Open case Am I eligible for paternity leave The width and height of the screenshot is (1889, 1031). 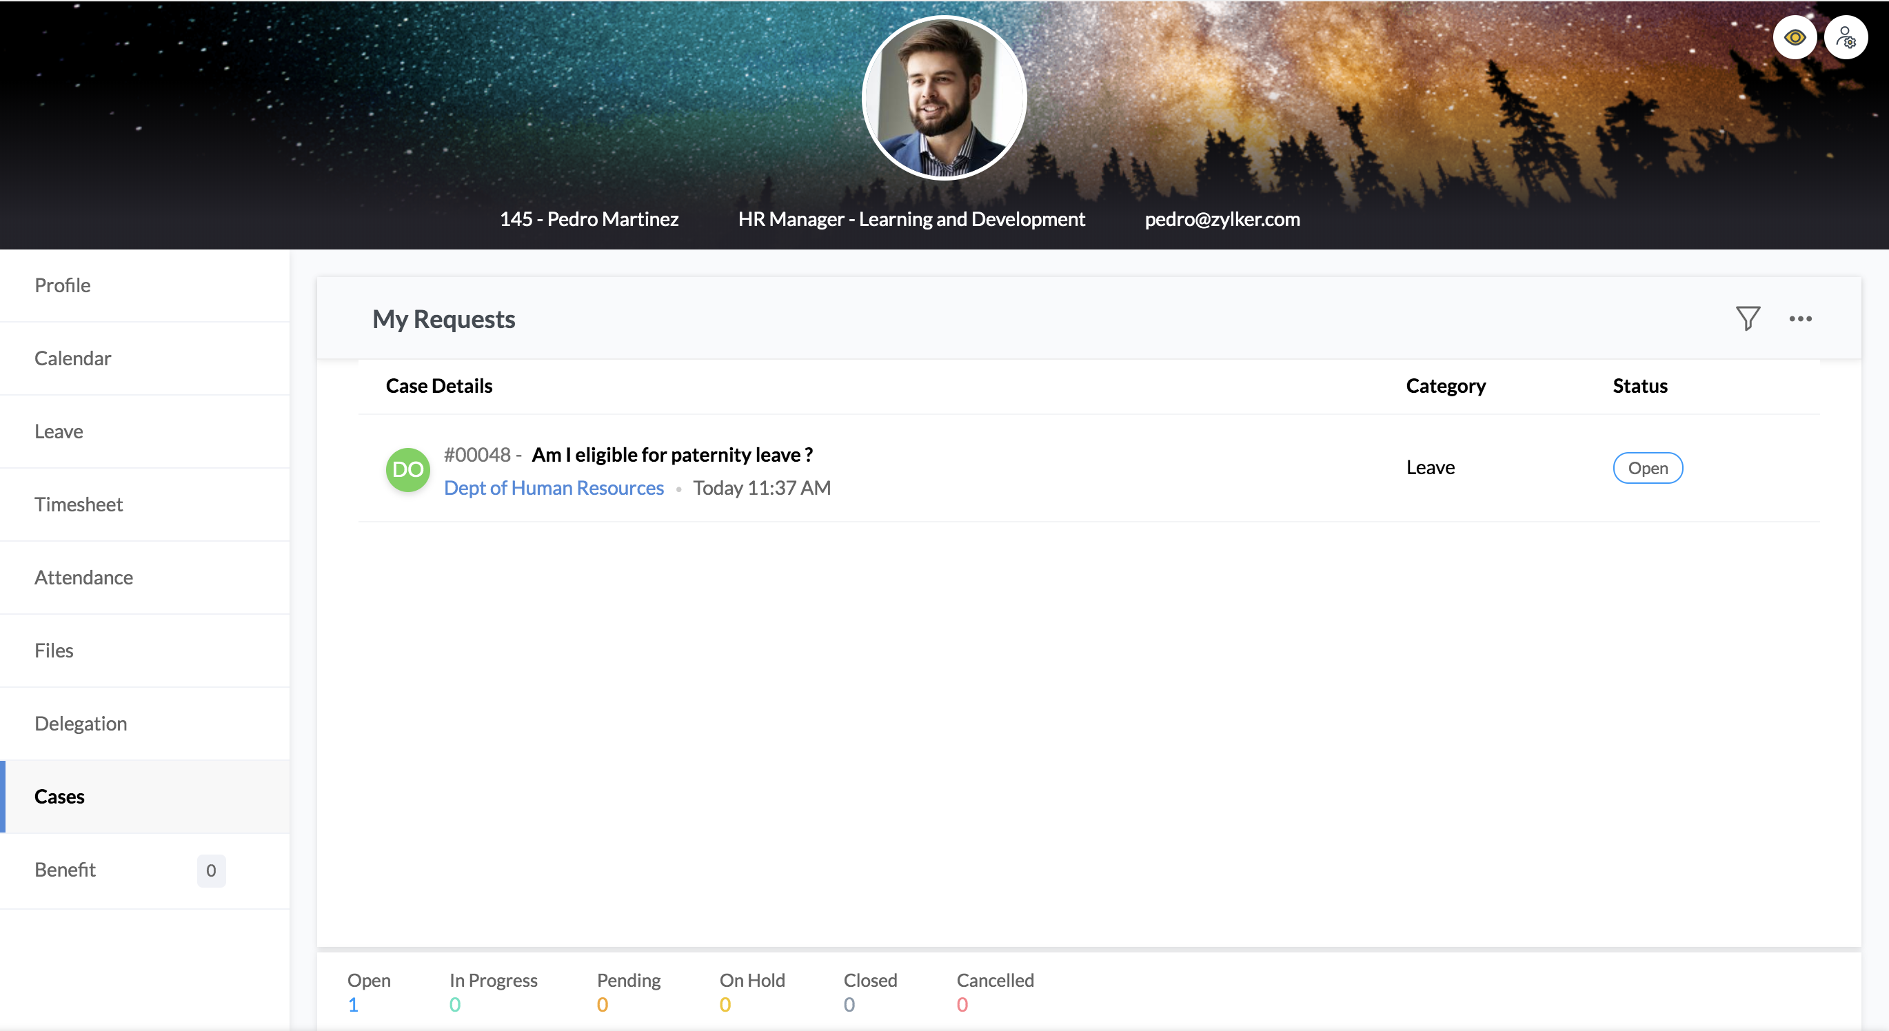click(x=671, y=455)
